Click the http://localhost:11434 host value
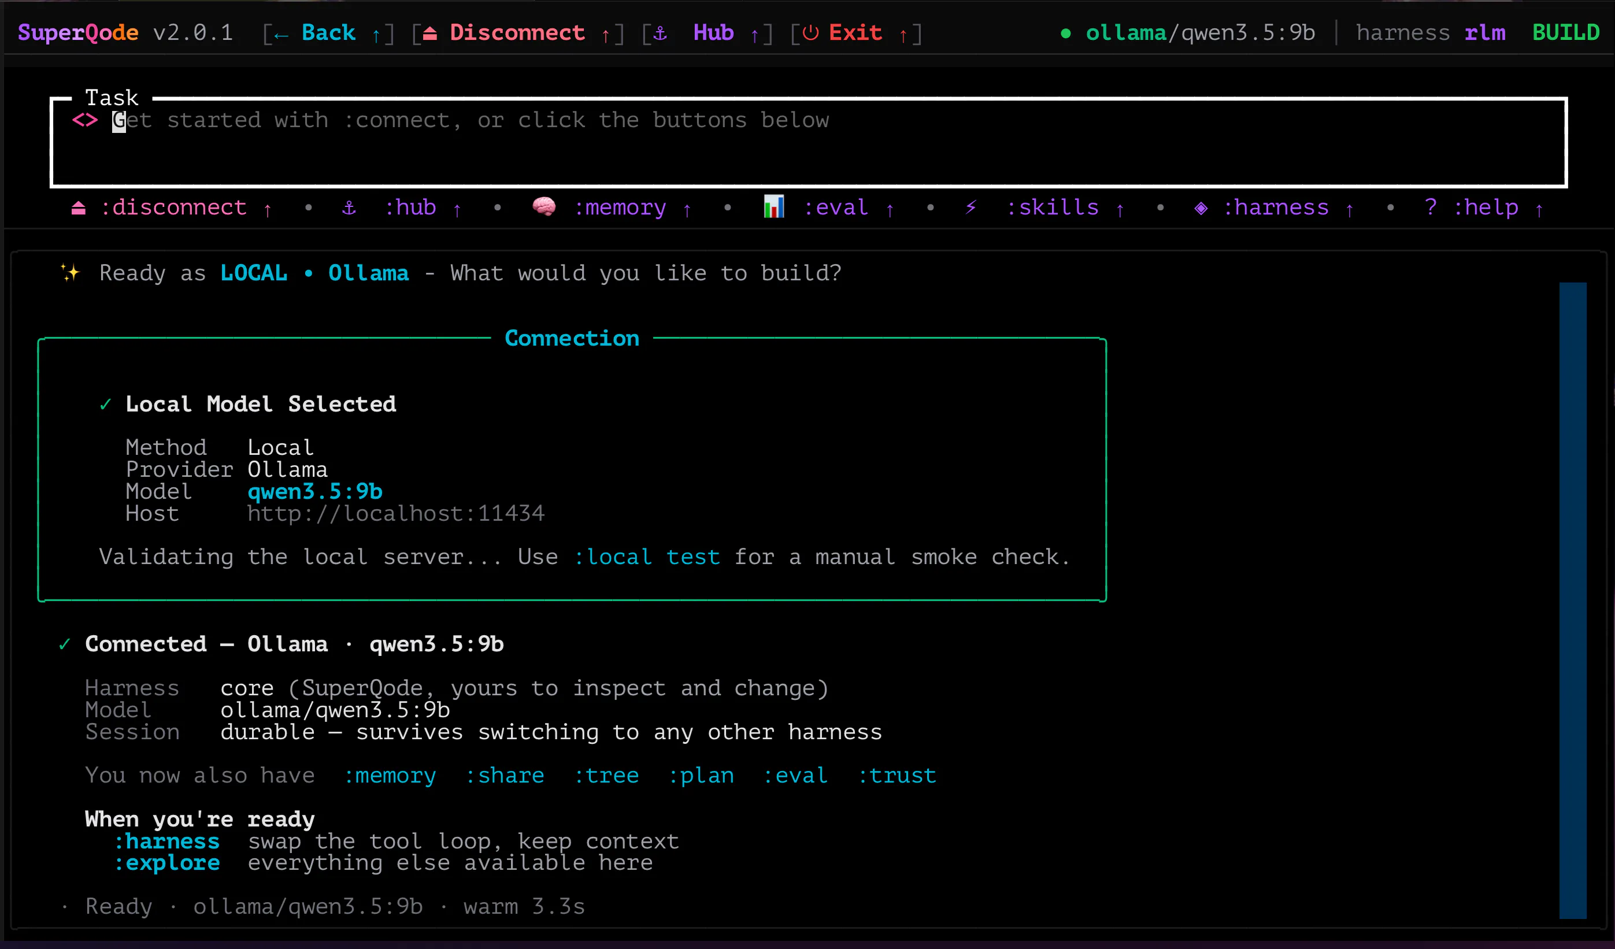This screenshot has height=949, width=1615. pos(396,513)
